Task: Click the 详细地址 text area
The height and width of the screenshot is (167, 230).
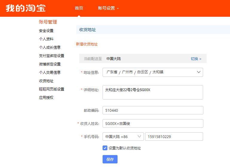Action: pyautogui.click(x=153, y=92)
